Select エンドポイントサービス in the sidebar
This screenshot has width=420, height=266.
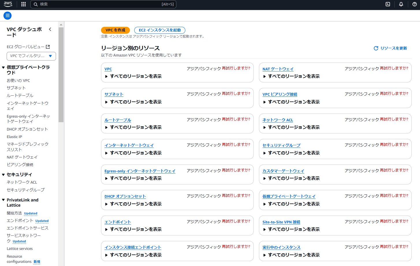[x=28, y=228]
